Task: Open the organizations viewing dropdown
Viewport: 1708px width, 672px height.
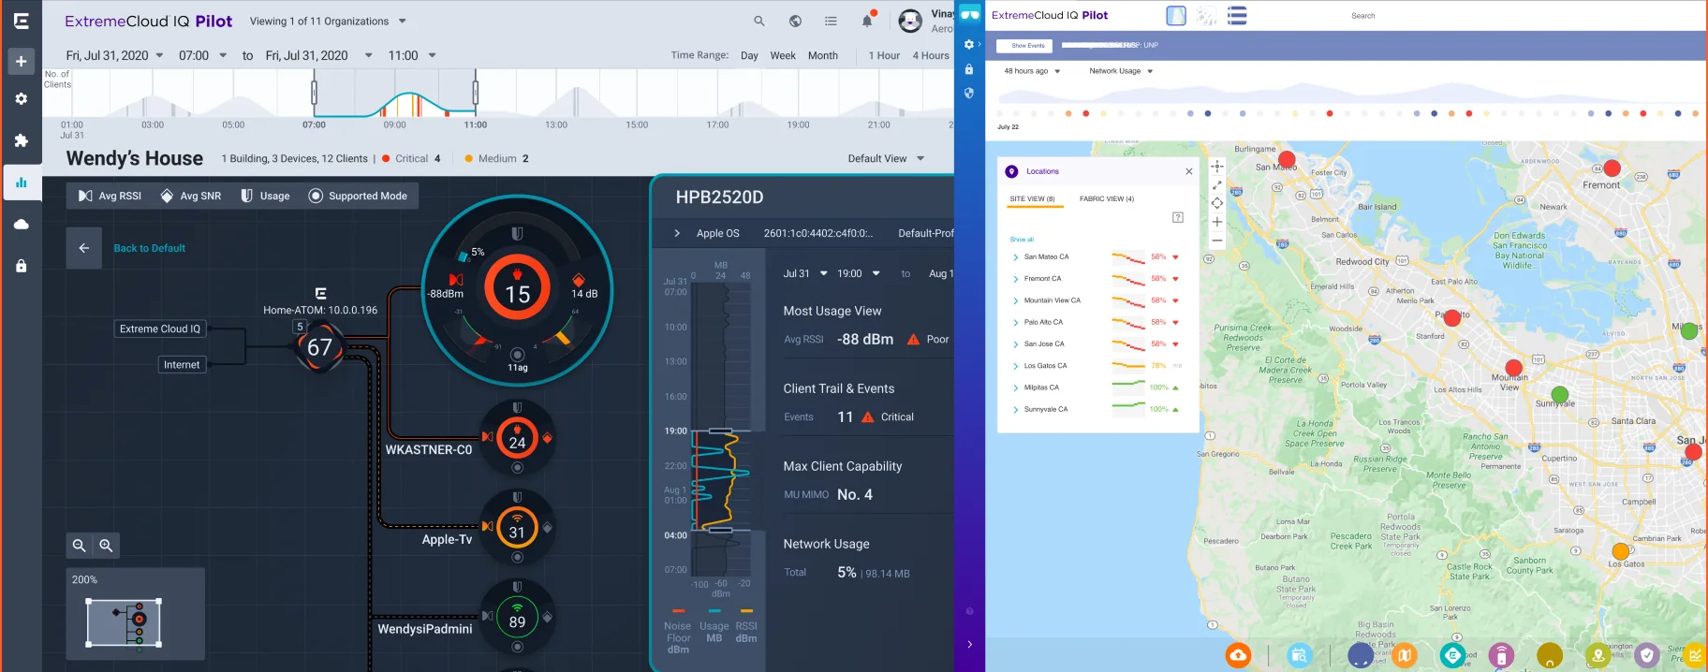Action: pyautogui.click(x=328, y=21)
